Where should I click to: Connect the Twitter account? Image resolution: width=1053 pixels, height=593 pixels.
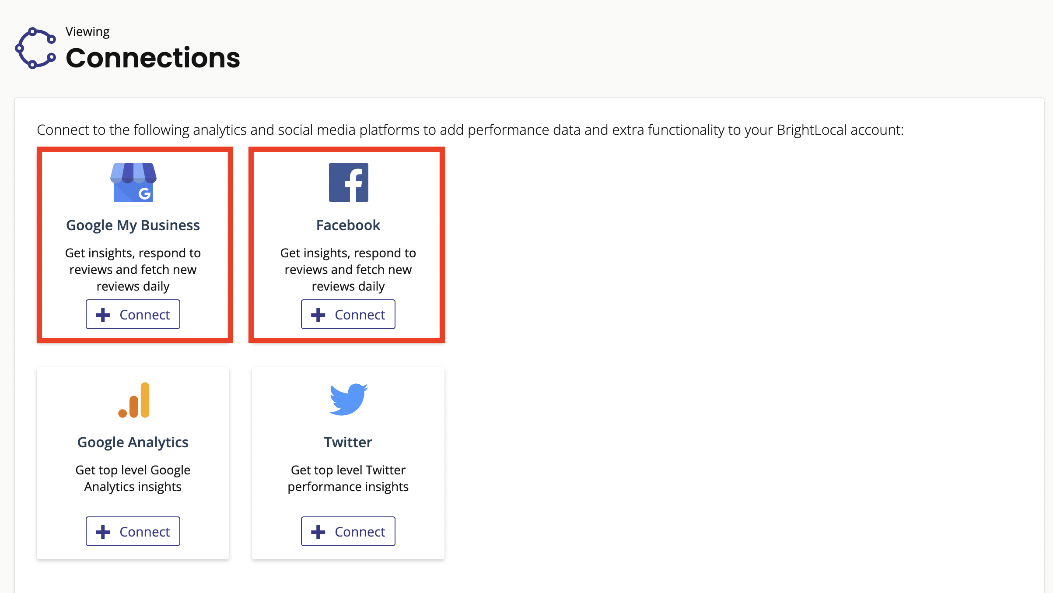(x=348, y=531)
